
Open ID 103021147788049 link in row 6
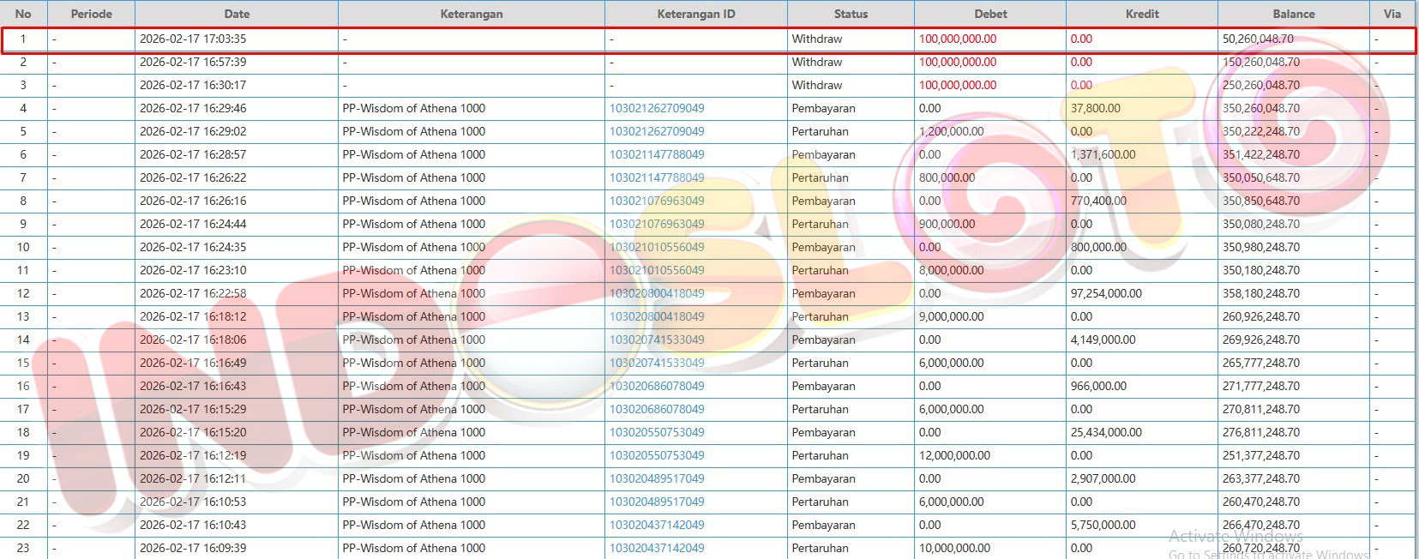[657, 154]
